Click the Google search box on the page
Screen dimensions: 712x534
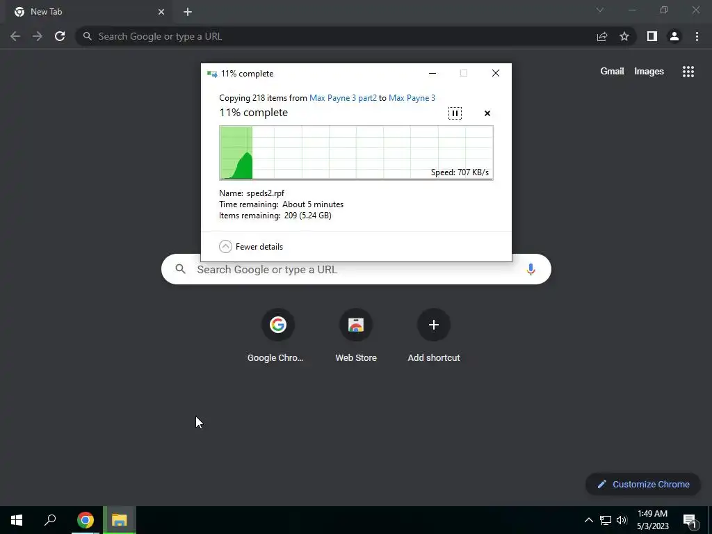[356, 269]
